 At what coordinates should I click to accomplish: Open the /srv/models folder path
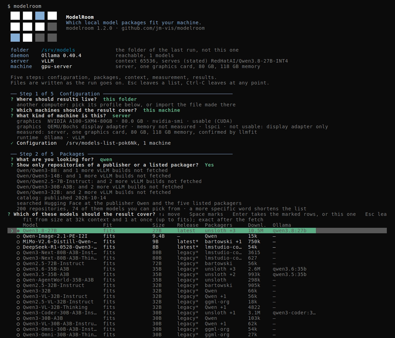(x=58, y=50)
